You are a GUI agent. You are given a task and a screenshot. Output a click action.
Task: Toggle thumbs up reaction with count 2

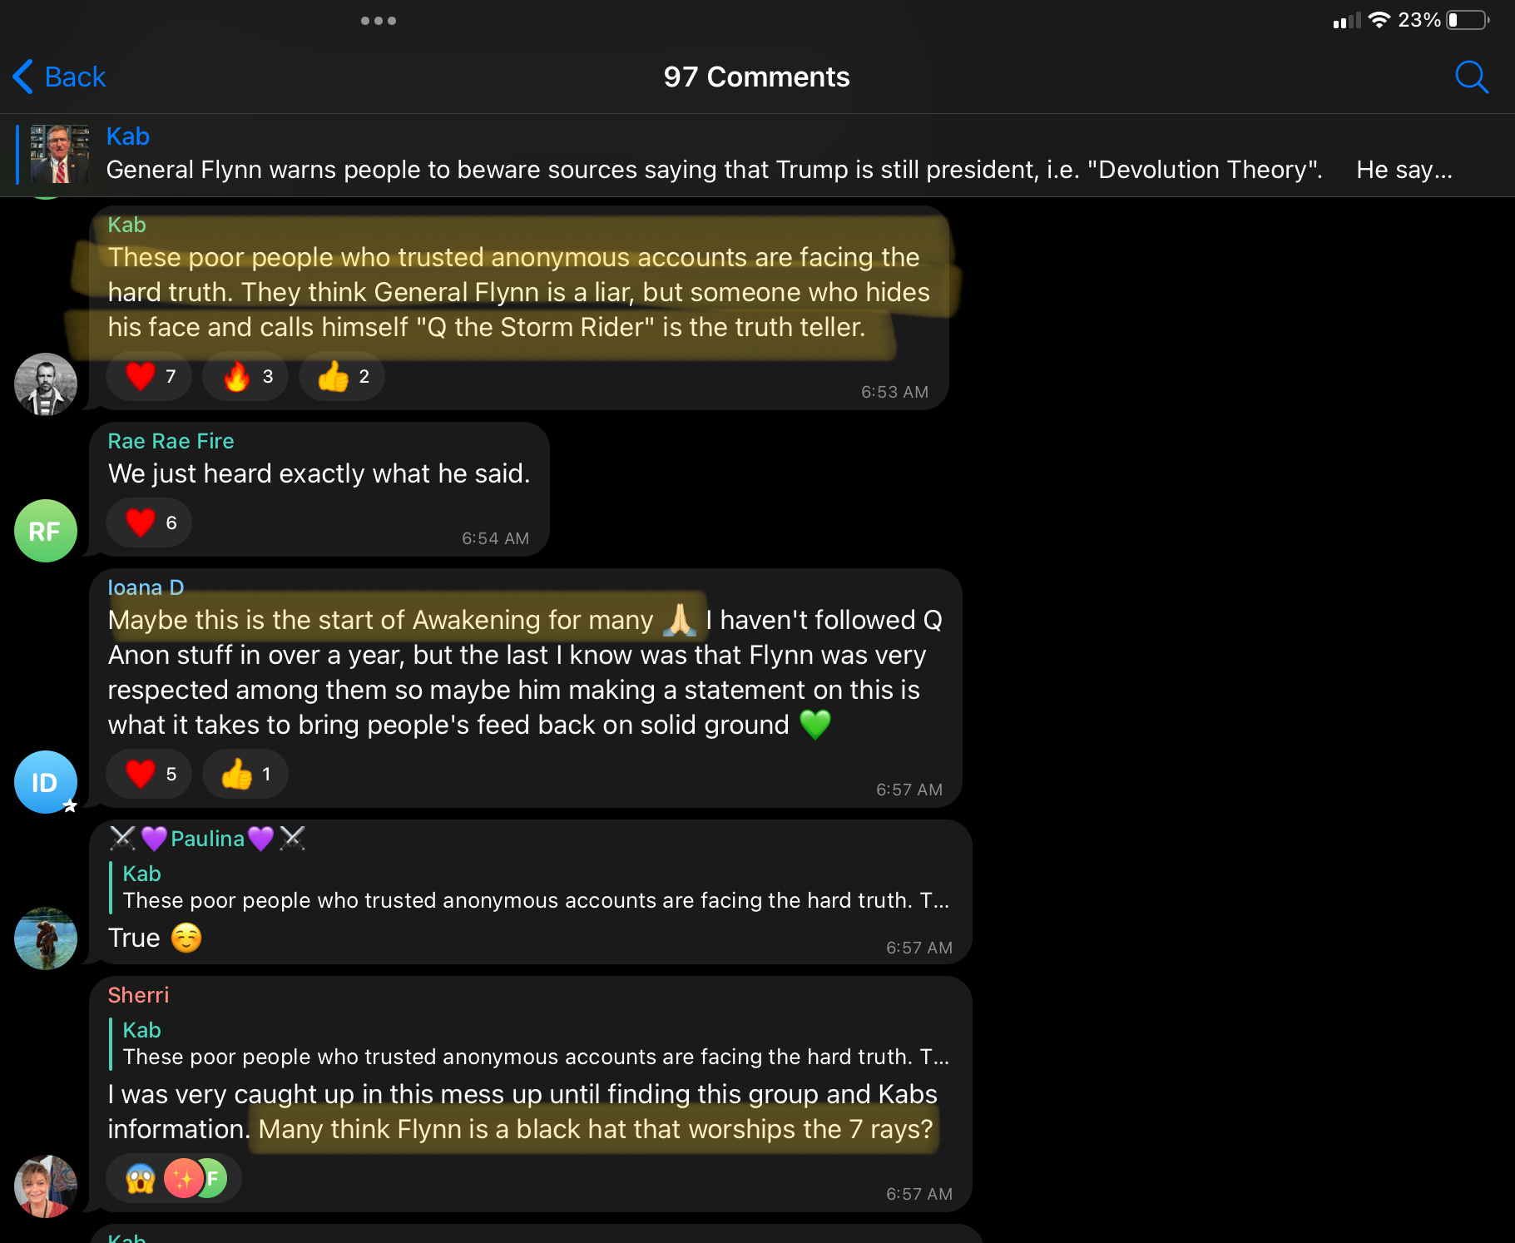(x=342, y=377)
